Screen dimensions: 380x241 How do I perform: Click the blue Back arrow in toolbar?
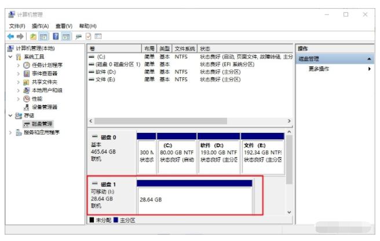pyautogui.click(x=10, y=36)
